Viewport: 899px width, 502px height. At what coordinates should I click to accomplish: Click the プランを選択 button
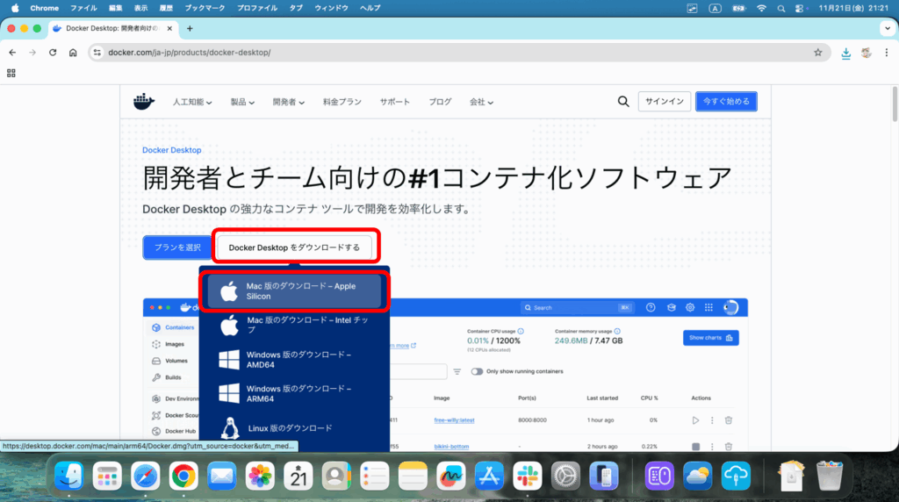coord(177,247)
